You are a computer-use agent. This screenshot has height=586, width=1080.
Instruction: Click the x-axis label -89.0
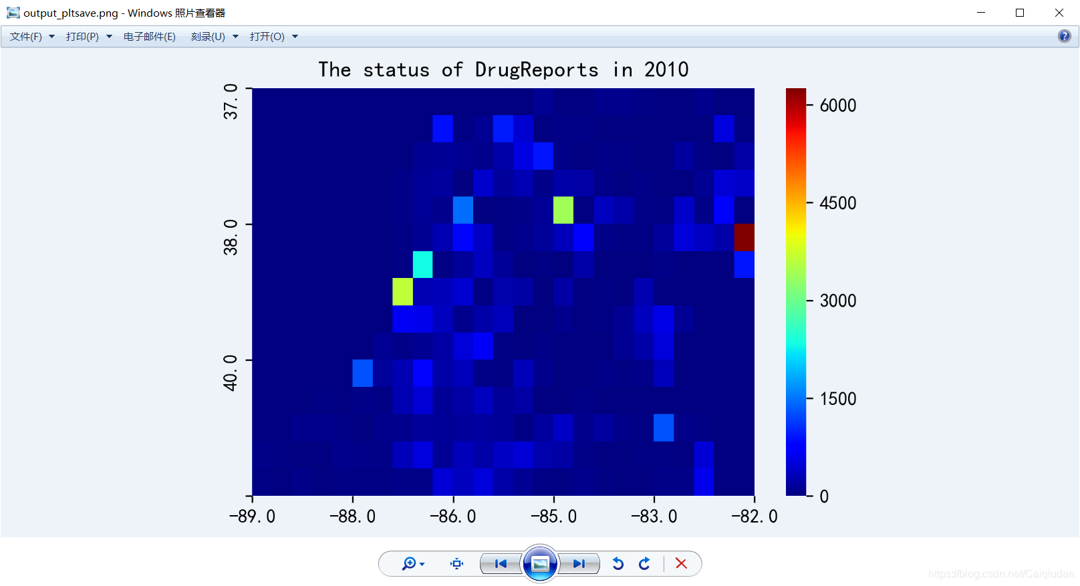(x=252, y=517)
